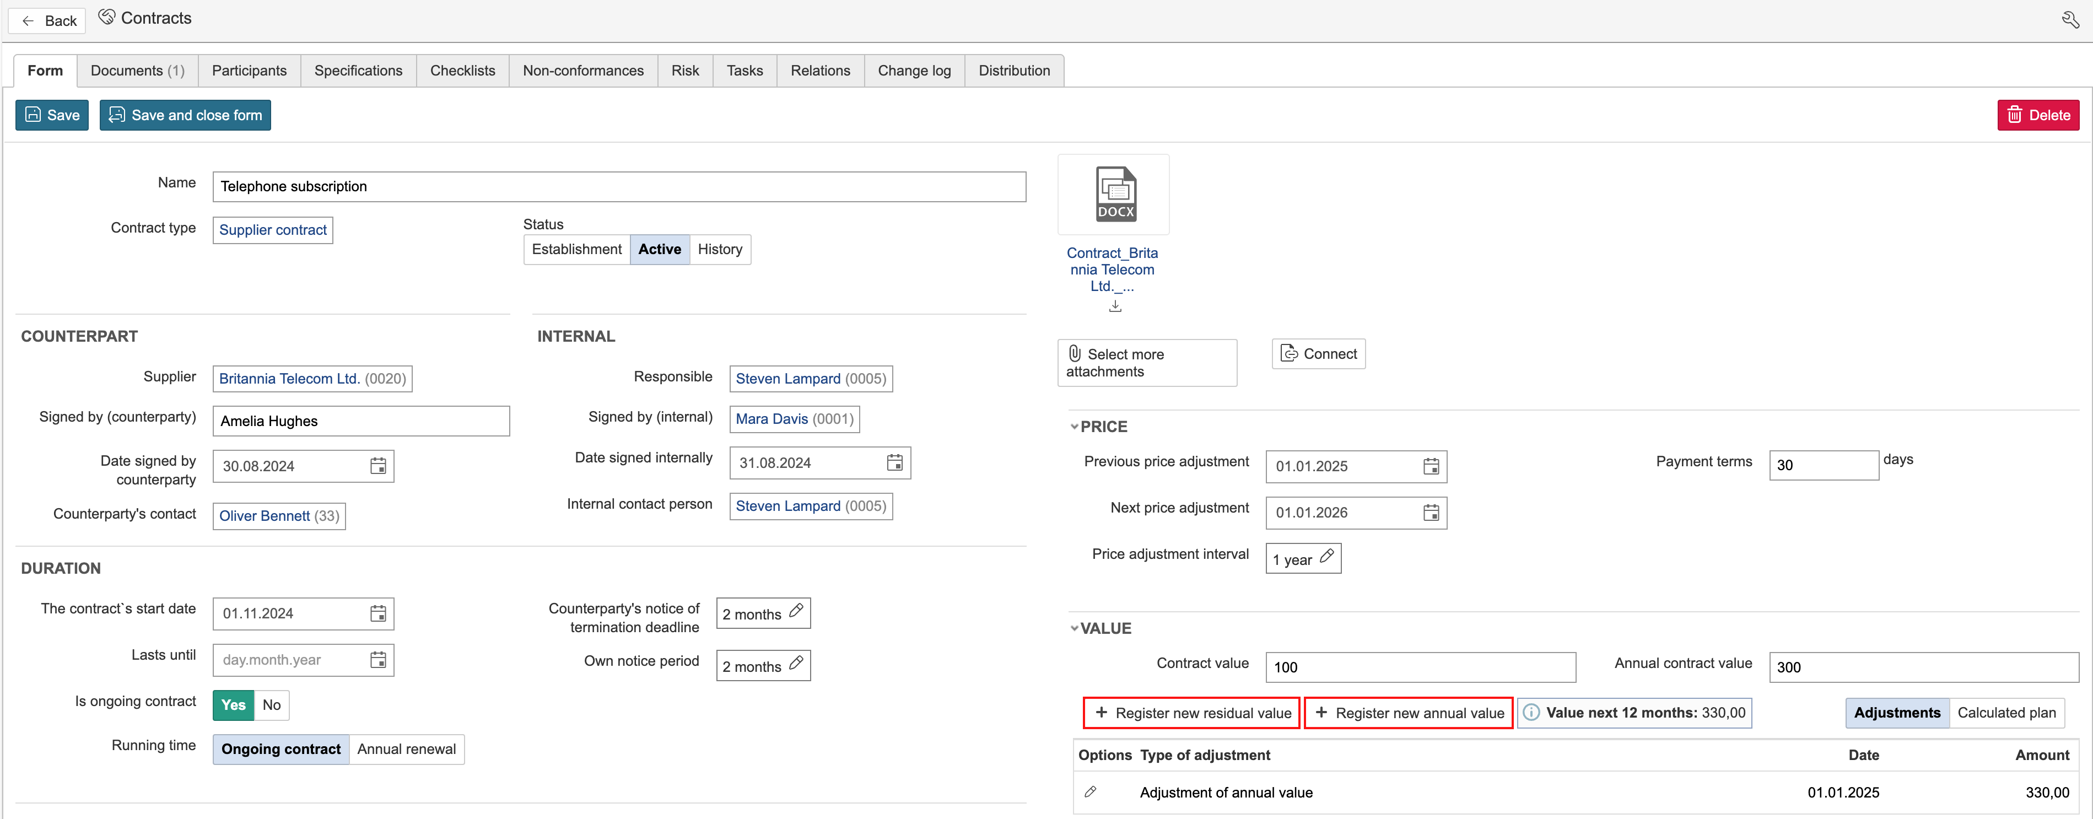This screenshot has width=2093, height=819.
Task: Select Annual renewal running time
Action: pyautogui.click(x=406, y=749)
